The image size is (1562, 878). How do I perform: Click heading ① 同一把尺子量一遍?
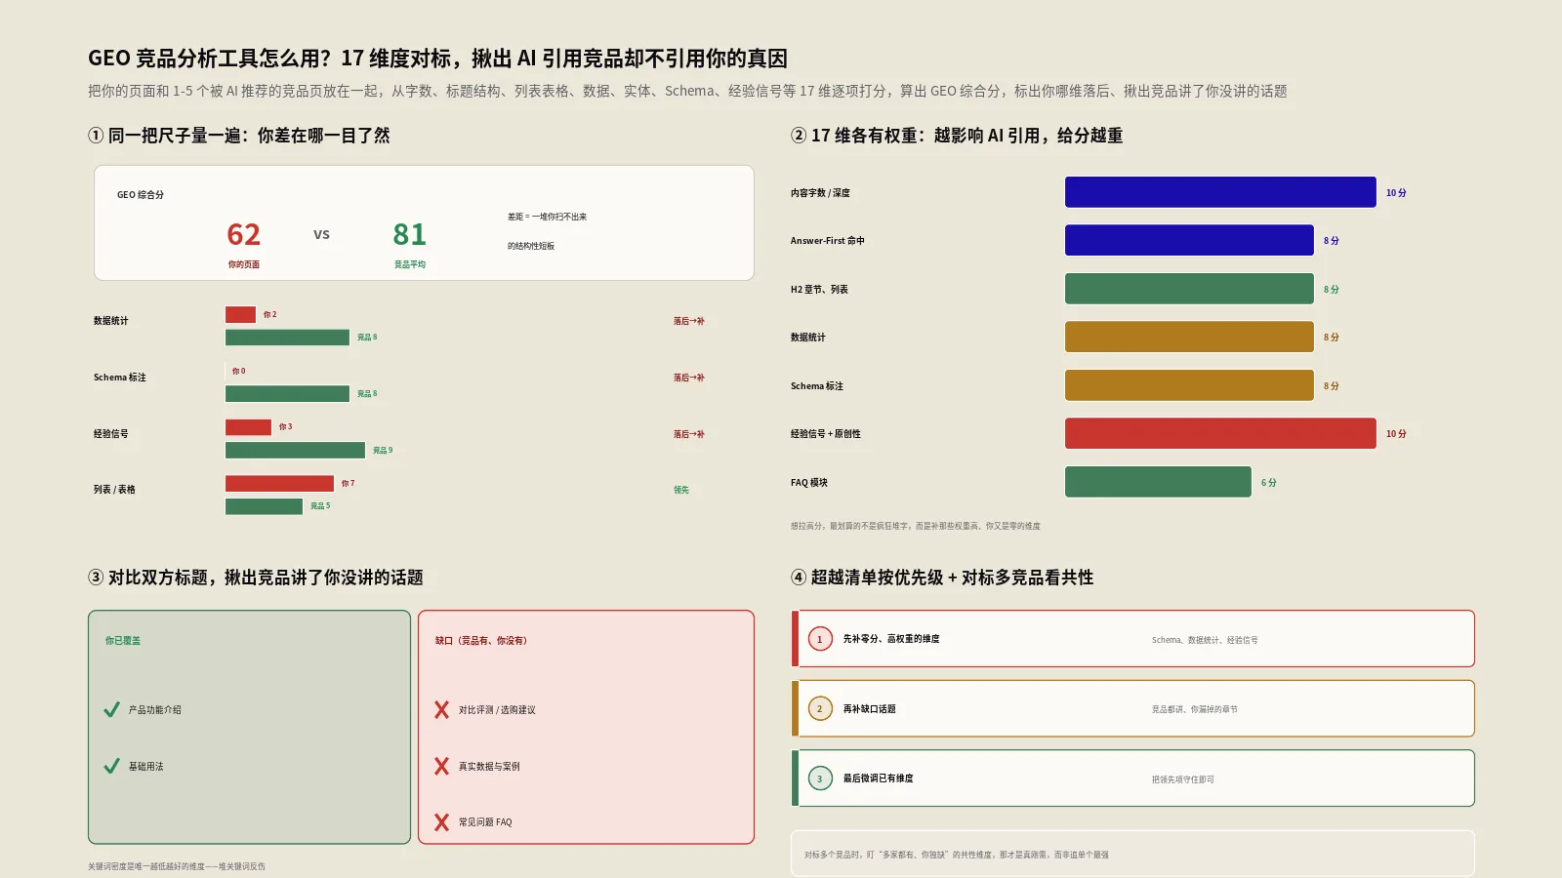coord(239,136)
